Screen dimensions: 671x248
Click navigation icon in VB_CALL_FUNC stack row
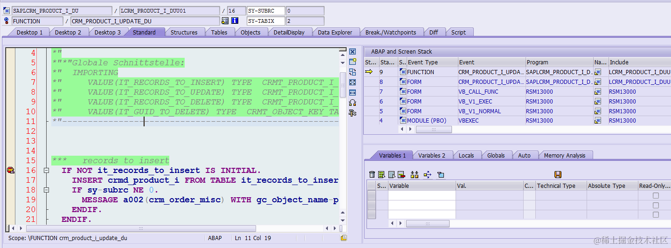point(598,92)
